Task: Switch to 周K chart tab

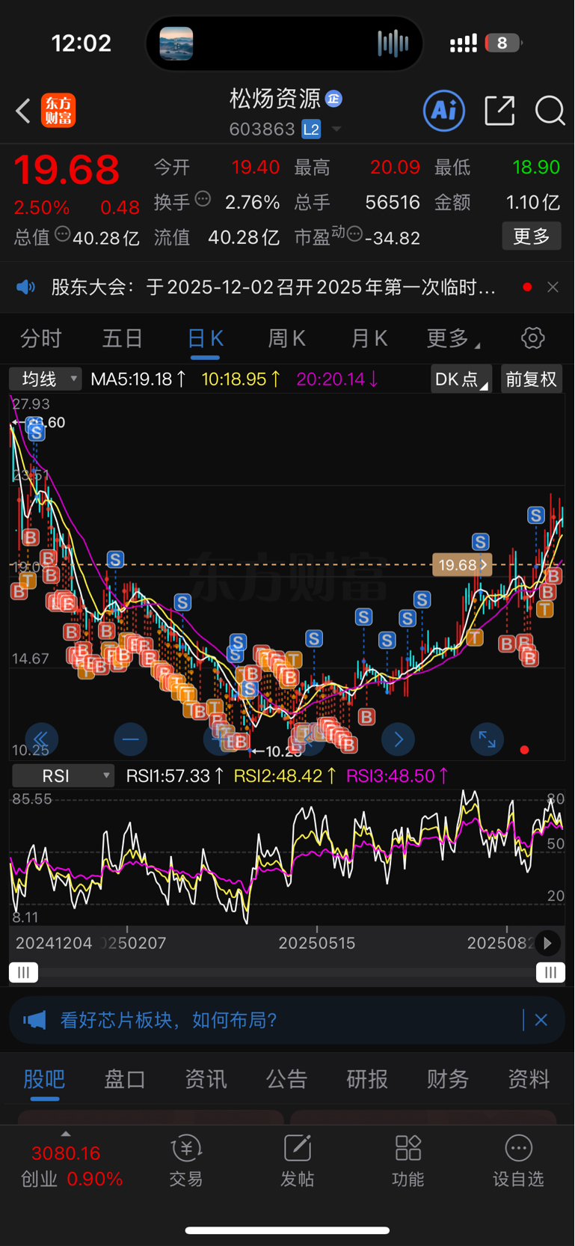Action: (287, 338)
